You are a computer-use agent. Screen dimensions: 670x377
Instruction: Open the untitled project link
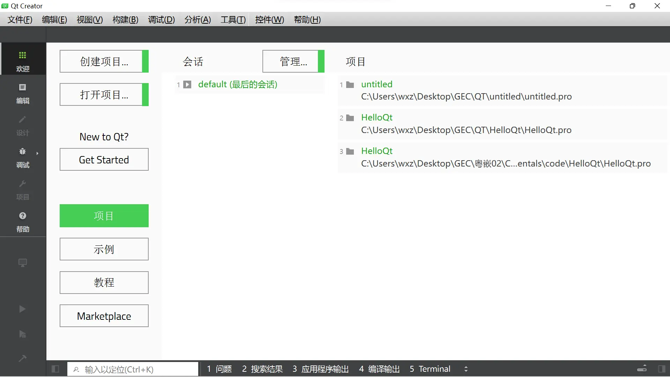pos(377,84)
